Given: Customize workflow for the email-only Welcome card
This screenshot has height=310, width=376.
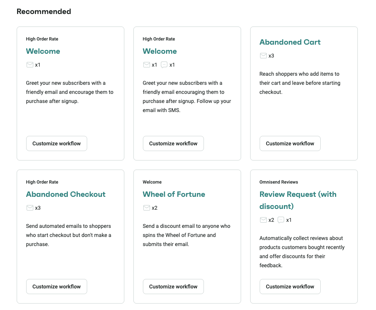Looking at the screenshot, I should [56, 143].
